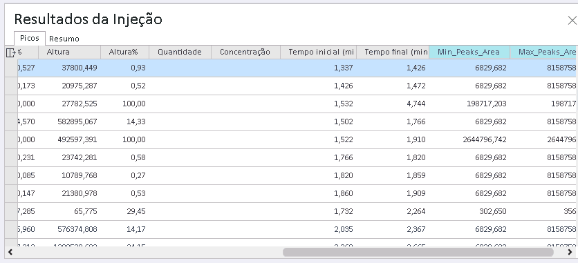Select the row with height 582895,067
The image size is (578, 263).
point(291,121)
